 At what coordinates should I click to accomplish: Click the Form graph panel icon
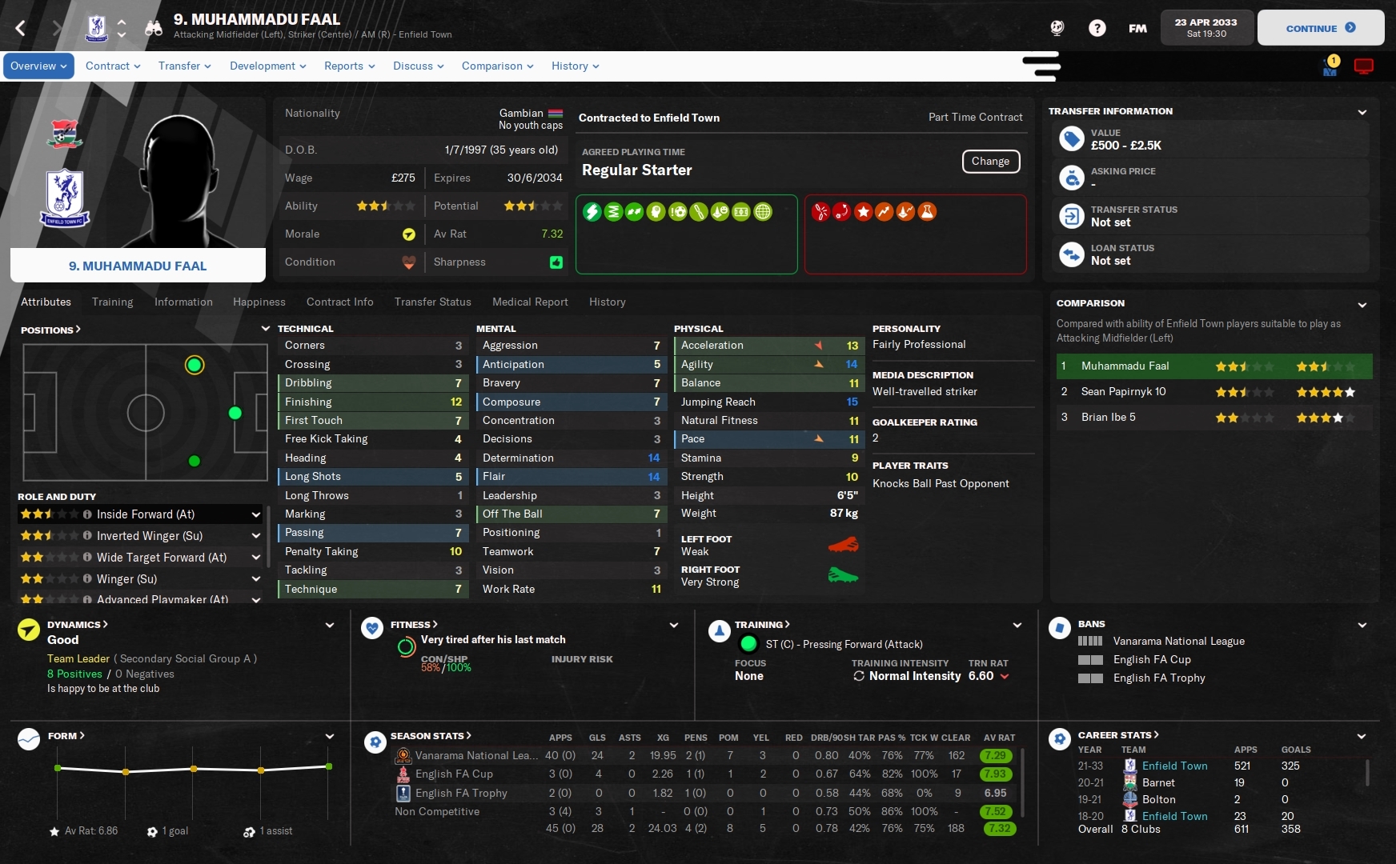[x=29, y=739]
